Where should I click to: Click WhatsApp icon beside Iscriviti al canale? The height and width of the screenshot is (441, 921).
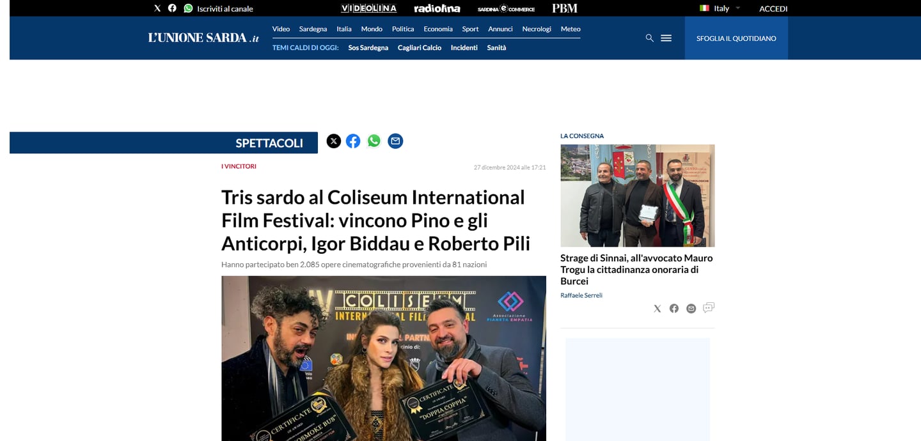tap(188, 8)
